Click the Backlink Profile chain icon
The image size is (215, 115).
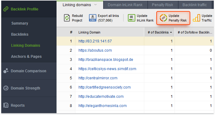(x=6, y=9)
